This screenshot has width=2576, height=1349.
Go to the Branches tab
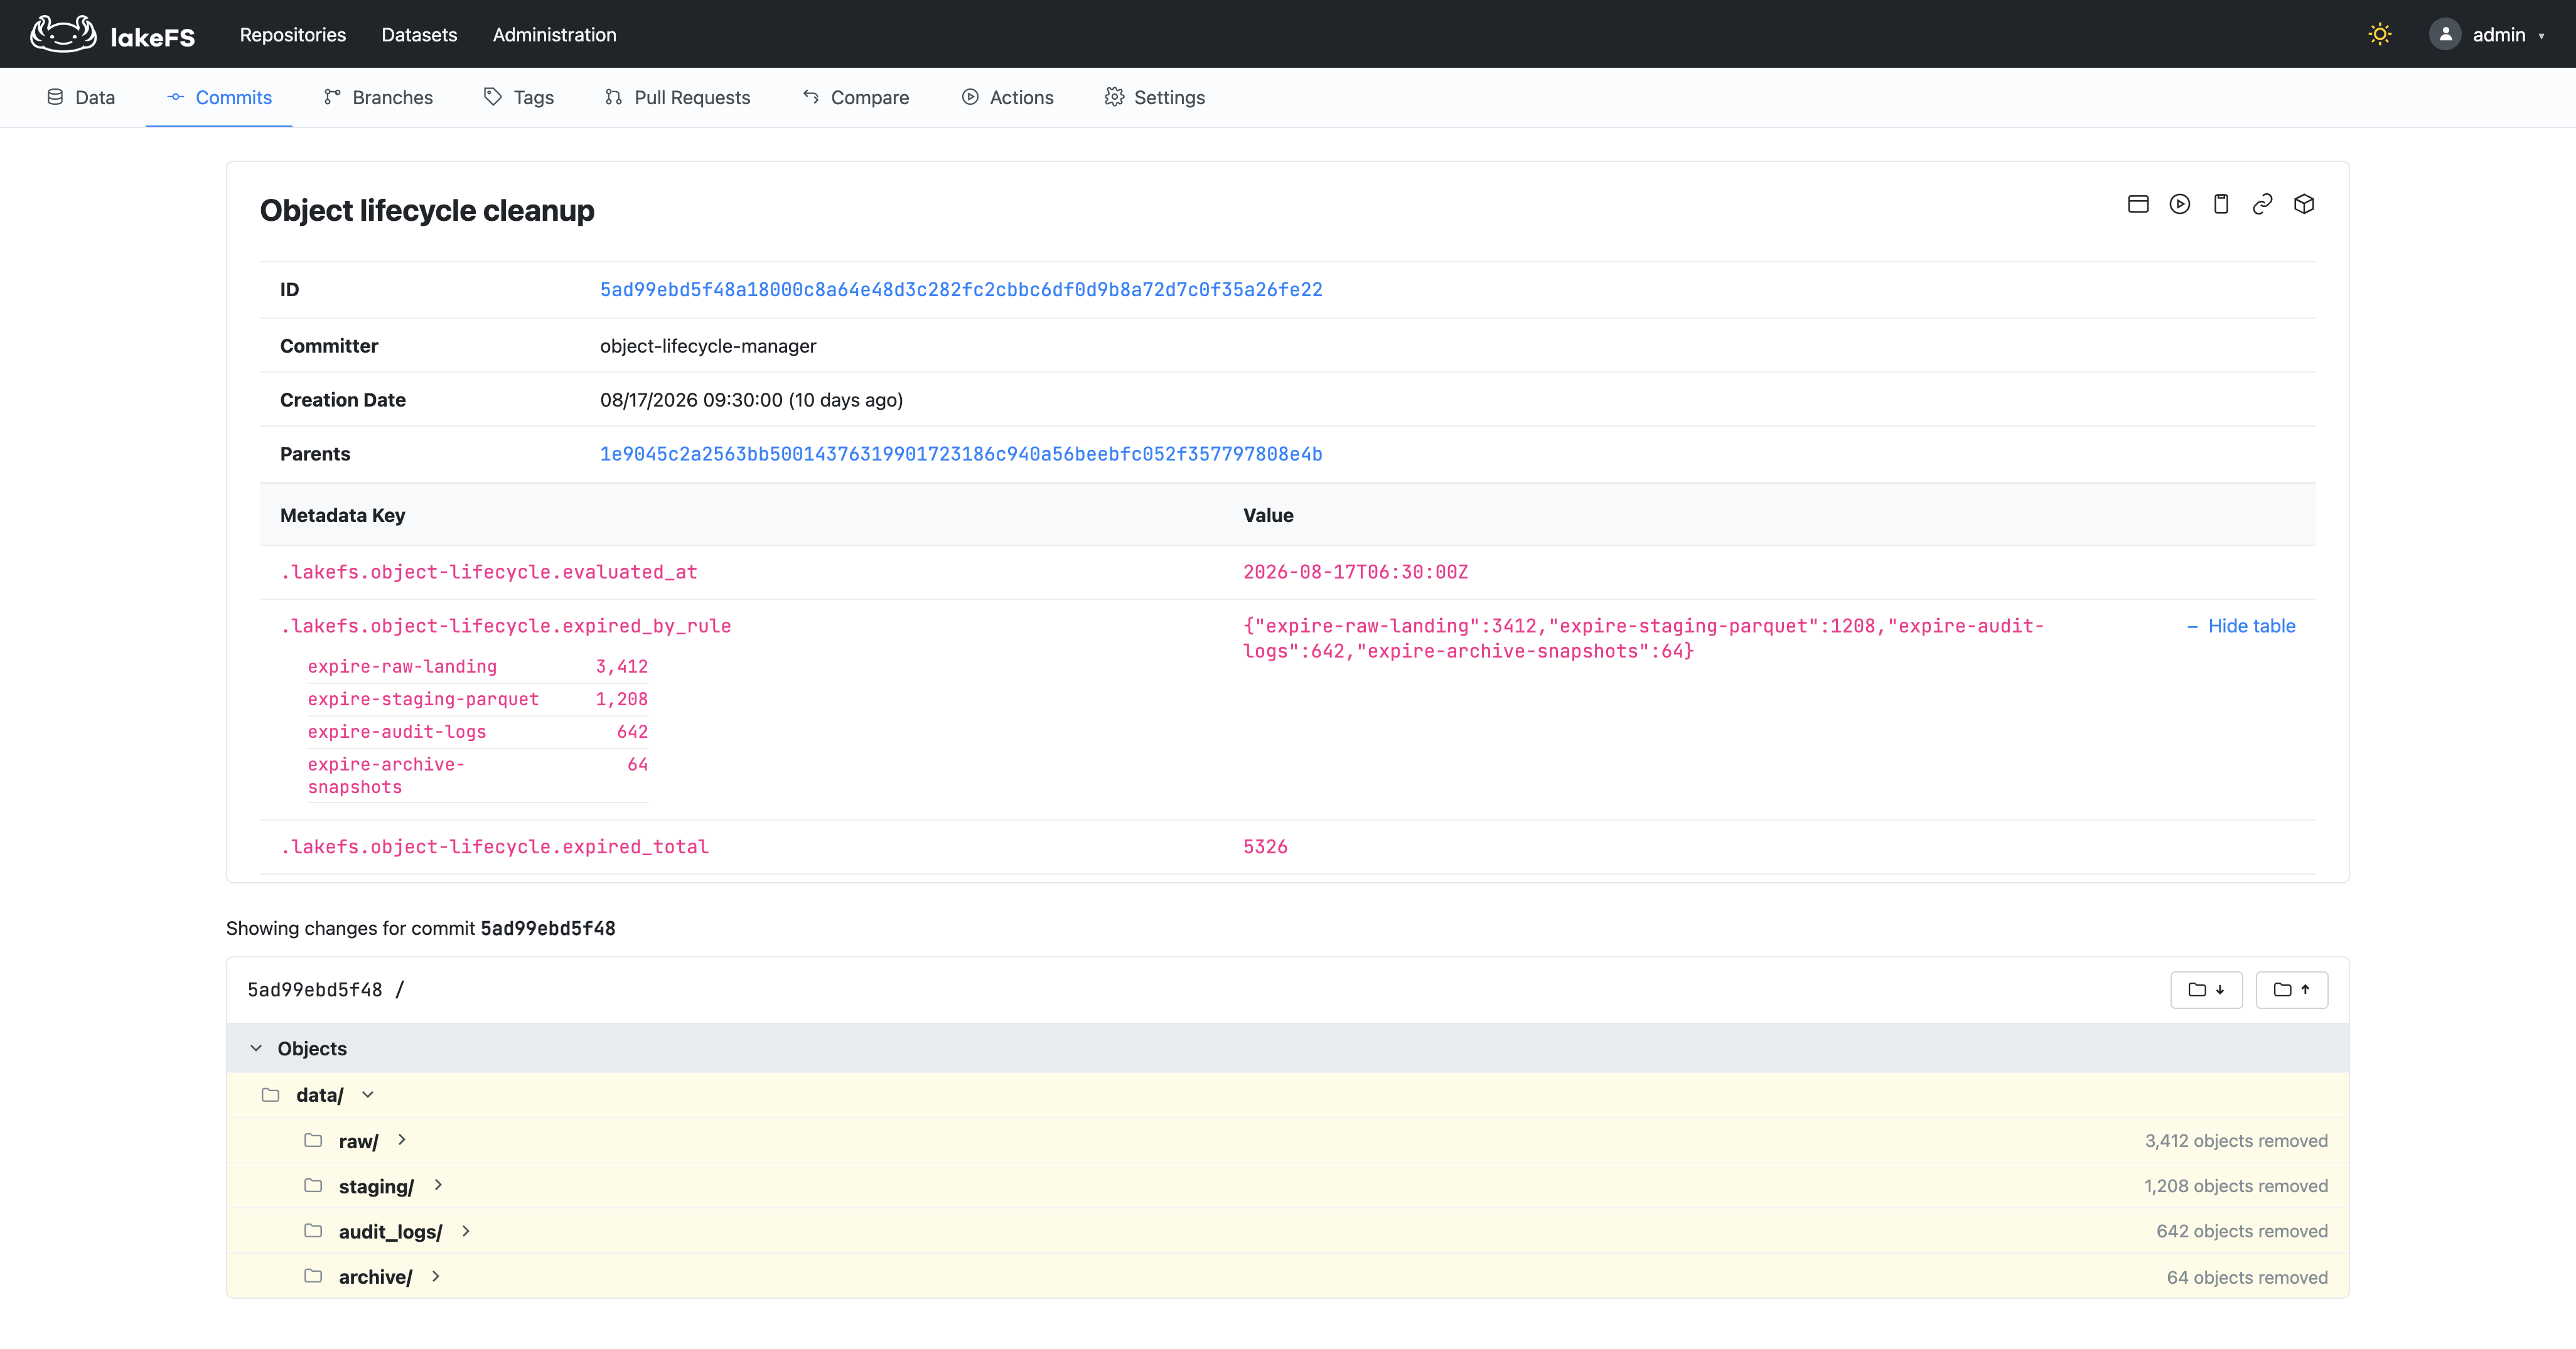378,97
